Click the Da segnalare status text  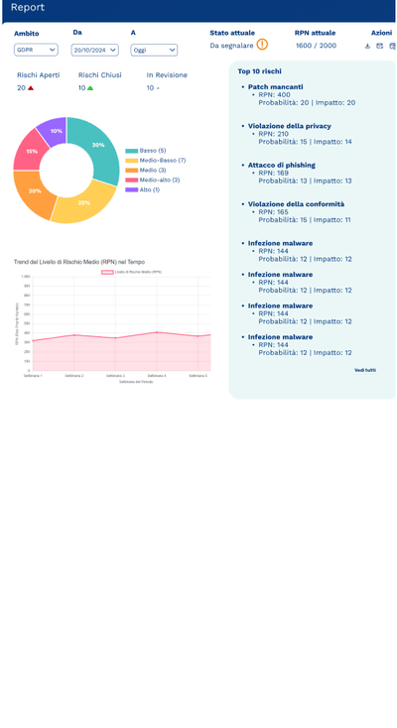[231, 46]
